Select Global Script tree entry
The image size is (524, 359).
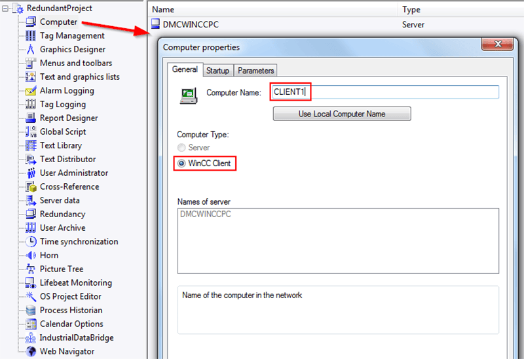(63, 132)
